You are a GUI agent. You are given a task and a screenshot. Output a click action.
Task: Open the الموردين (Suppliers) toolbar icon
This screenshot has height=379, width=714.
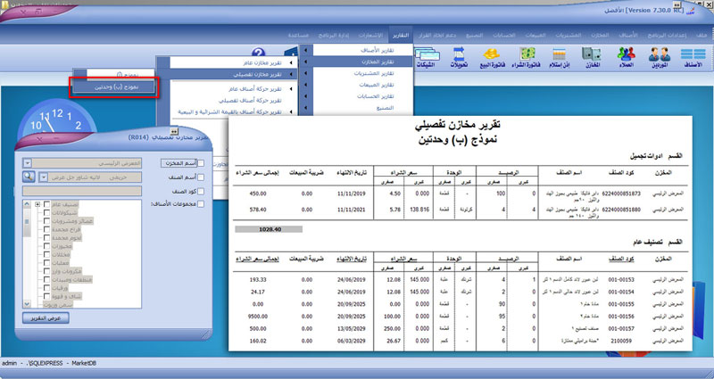(x=659, y=58)
